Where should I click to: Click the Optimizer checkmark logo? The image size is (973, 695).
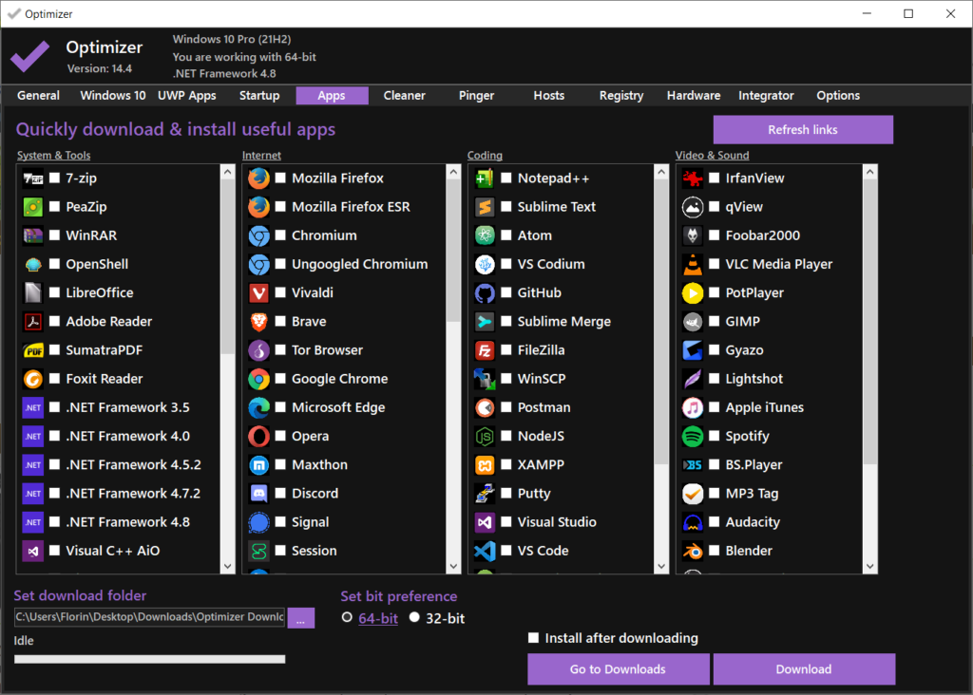click(x=29, y=56)
